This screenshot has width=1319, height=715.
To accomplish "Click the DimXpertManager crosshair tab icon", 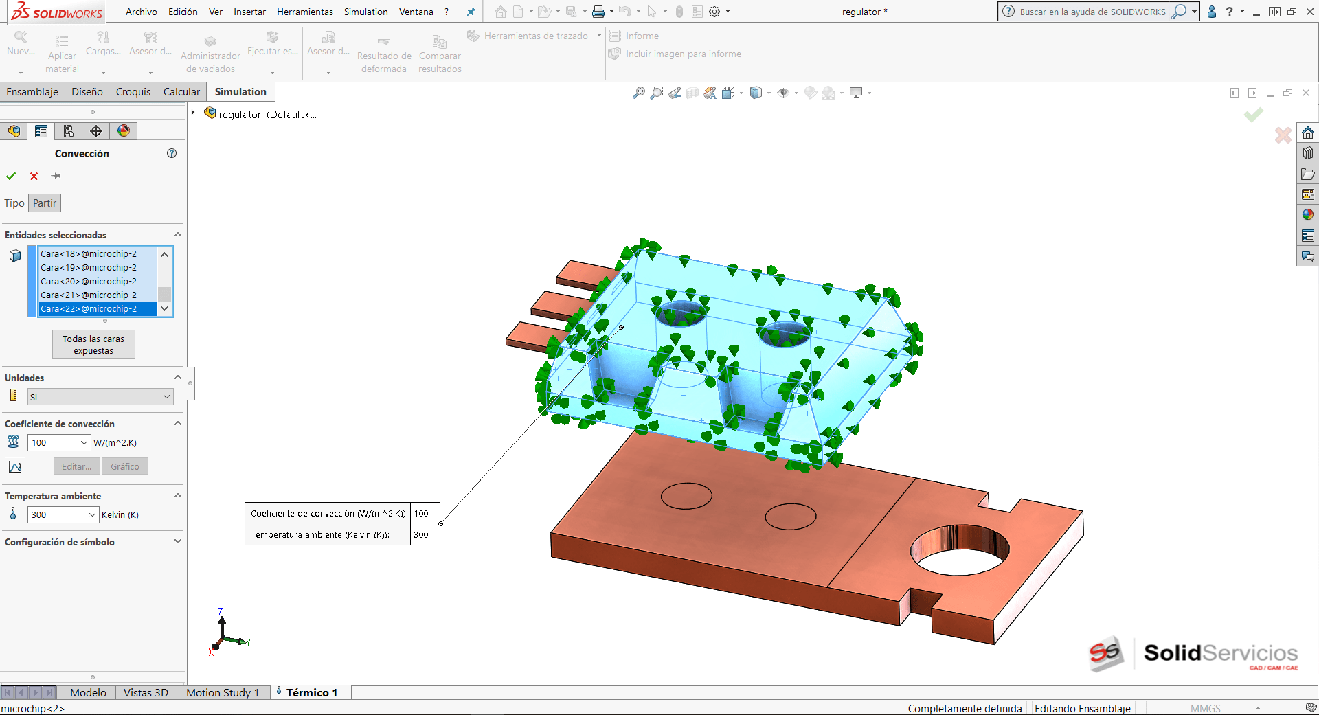I will pyautogui.click(x=96, y=131).
